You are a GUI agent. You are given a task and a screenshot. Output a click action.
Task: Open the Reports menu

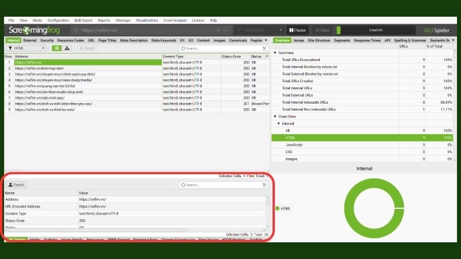(x=104, y=20)
